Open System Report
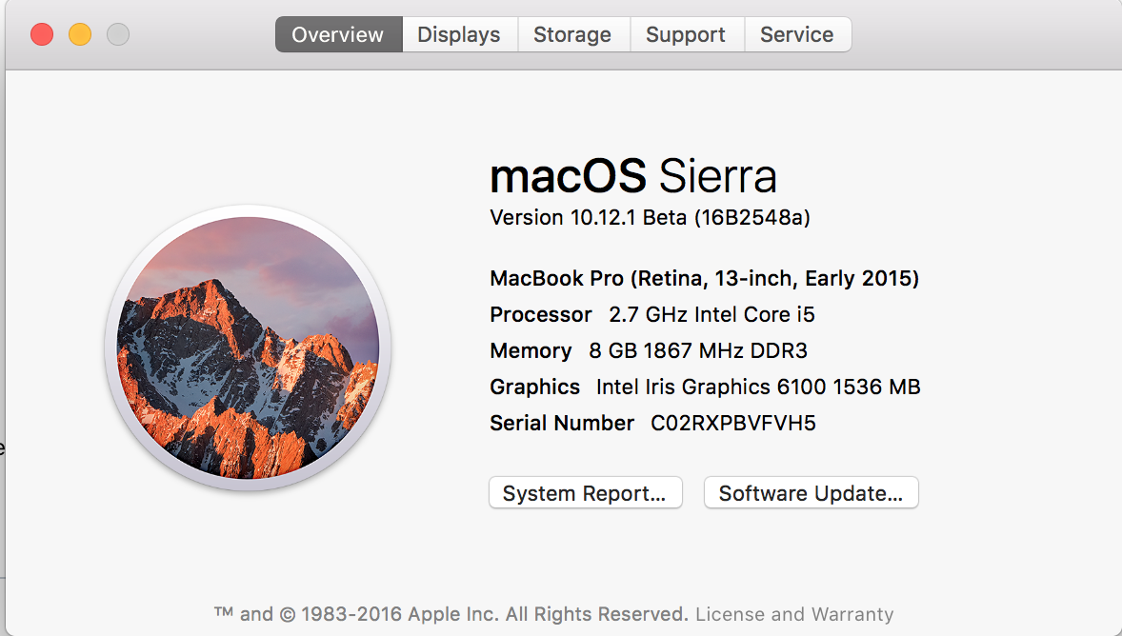Image resolution: width=1122 pixels, height=636 pixels. tap(585, 493)
